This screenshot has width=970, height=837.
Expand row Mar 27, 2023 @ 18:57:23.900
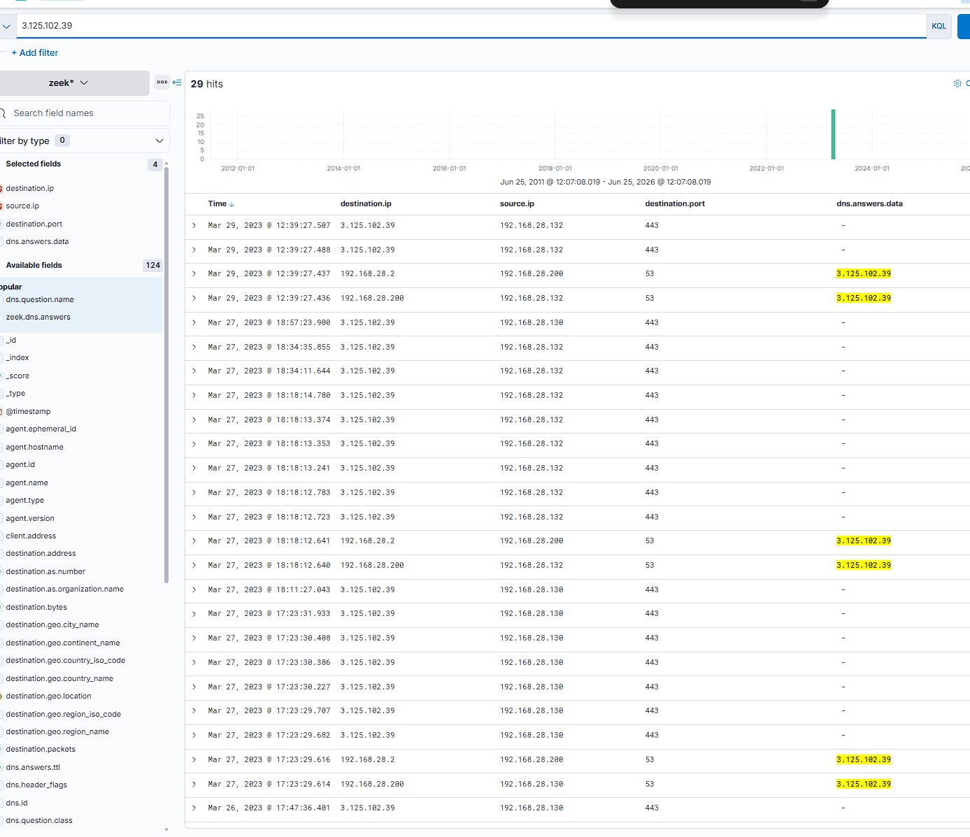click(x=194, y=322)
